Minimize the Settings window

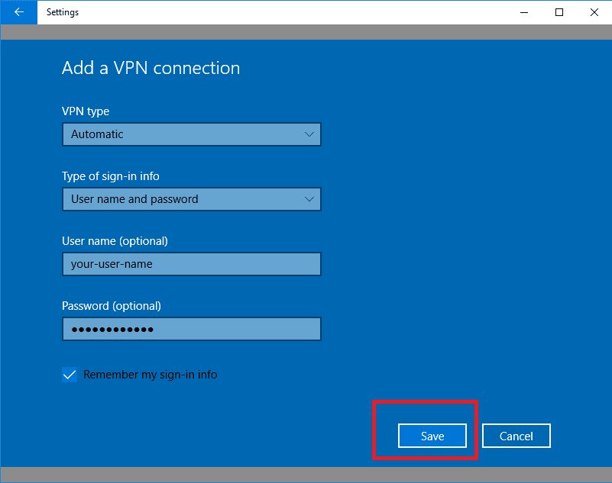pos(524,12)
